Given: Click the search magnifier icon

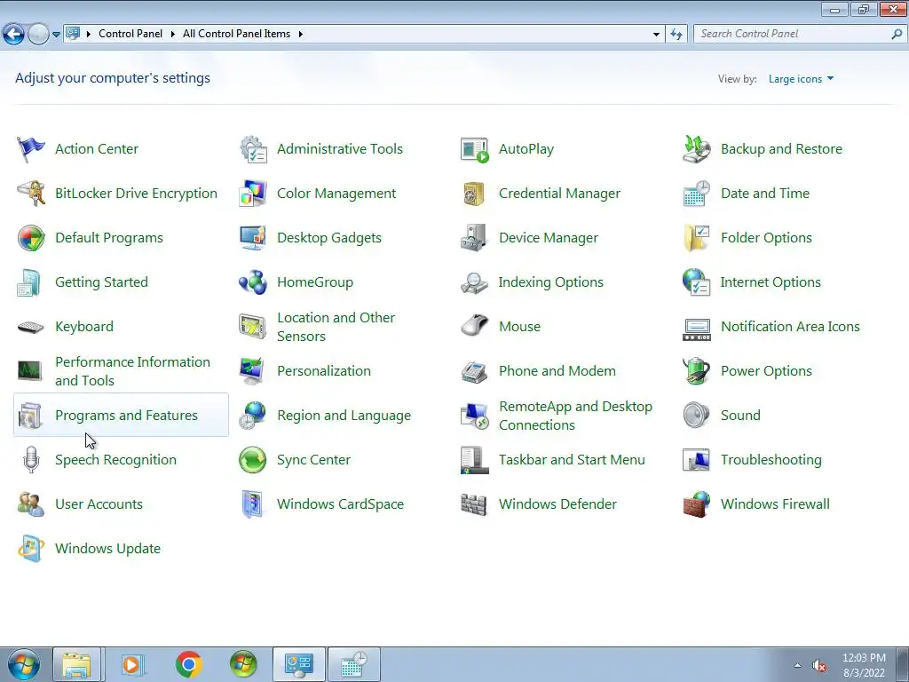Looking at the screenshot, I should [x=897, y=35].
